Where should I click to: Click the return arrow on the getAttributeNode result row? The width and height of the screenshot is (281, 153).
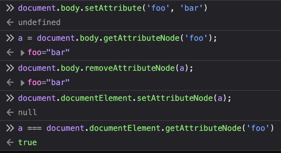click(x=10, y=53)
